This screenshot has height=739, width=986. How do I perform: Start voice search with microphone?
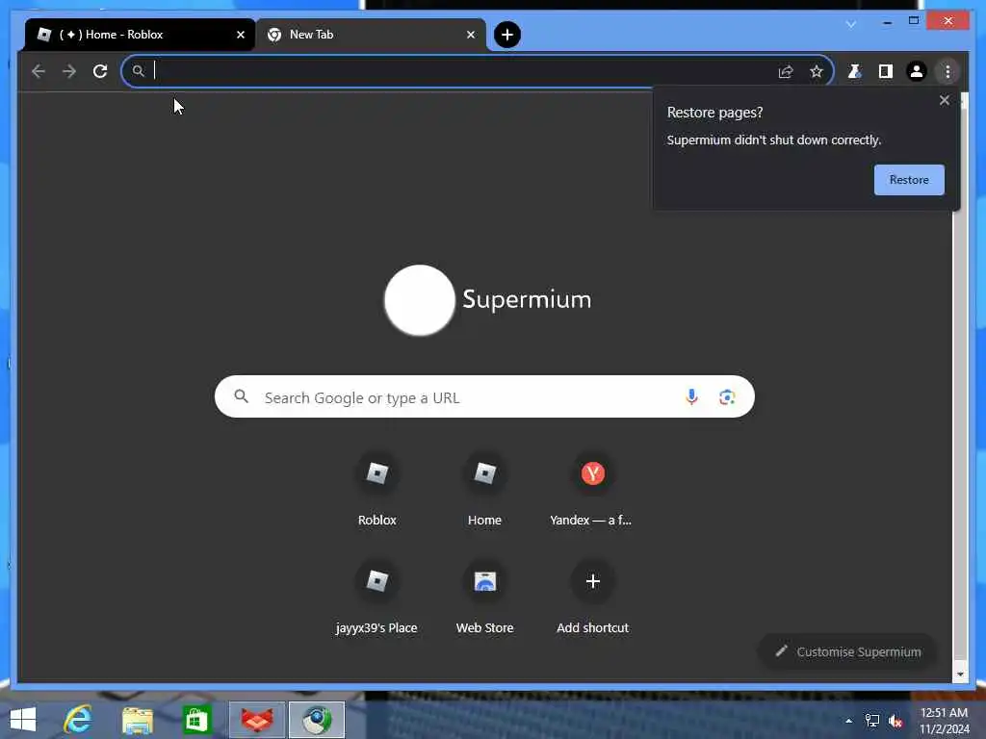point(691,396)
